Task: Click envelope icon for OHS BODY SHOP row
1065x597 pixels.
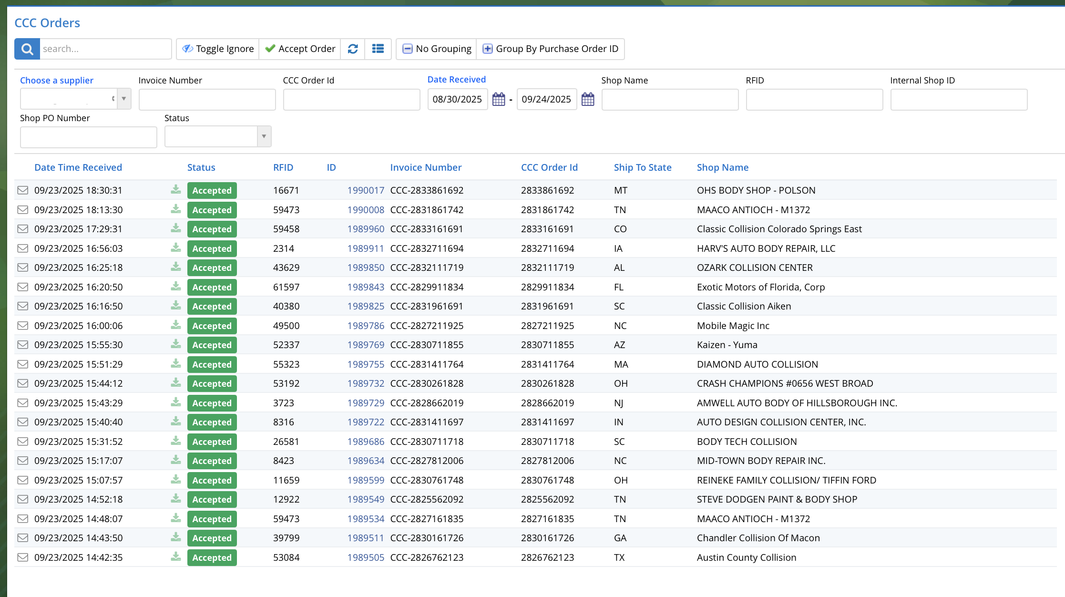Action: 22,190
